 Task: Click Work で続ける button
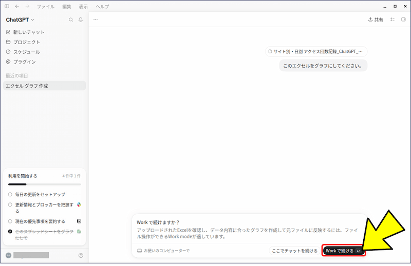(343, 251)
